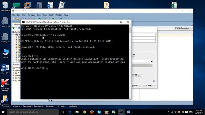The height and width of the screenshot is (115, 205).
Task: Click Cancel in the connection dialog
Action: point(149,86)
